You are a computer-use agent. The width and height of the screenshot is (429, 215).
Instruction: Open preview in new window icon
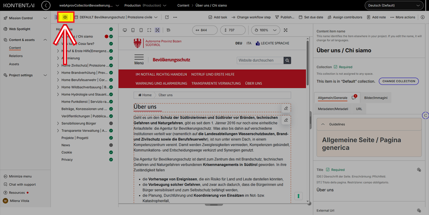tap(167, 17)
